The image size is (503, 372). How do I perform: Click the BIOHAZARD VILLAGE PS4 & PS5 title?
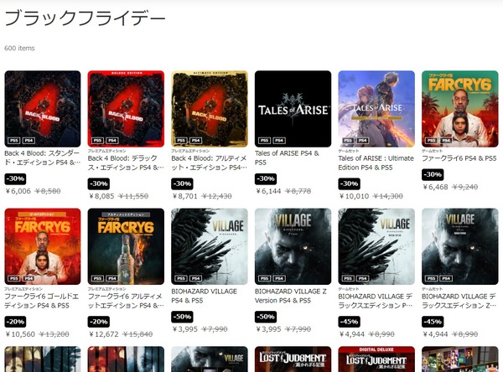tap(204, 296)
